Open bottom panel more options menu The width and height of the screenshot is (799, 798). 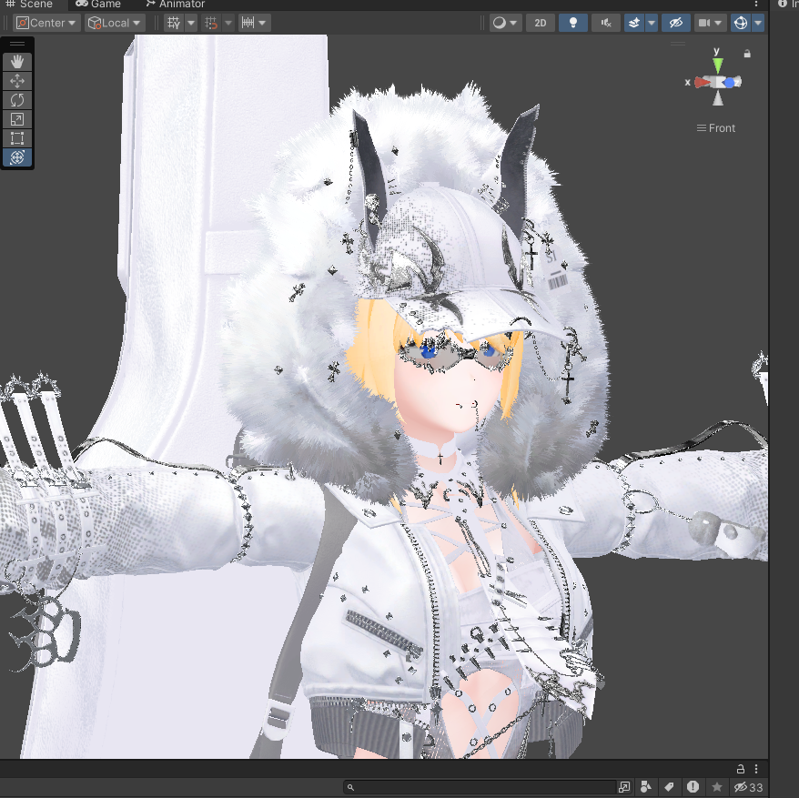pos(756,769)
